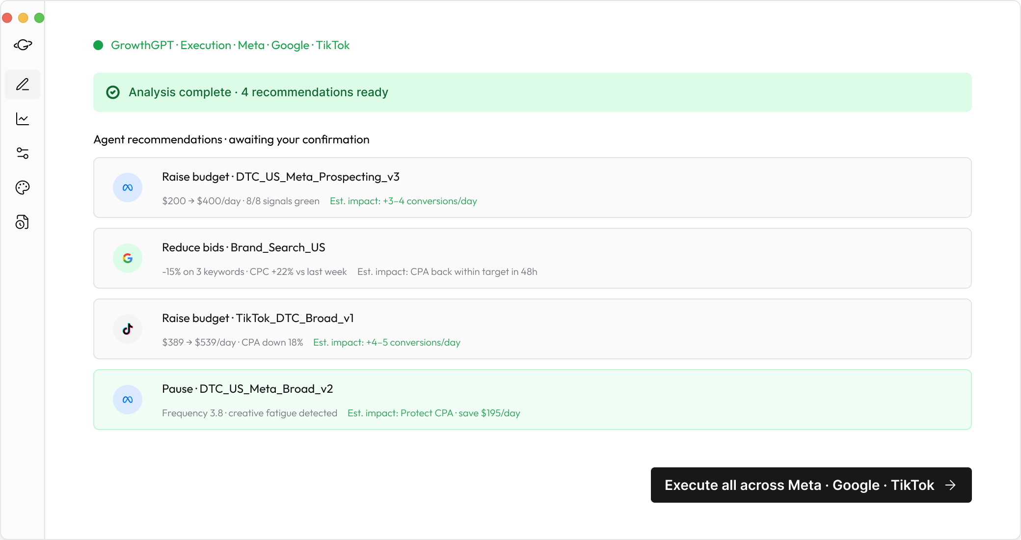Open the creative palette icon in sidebar
The image size is (1021, 540).
coord(23,188)
